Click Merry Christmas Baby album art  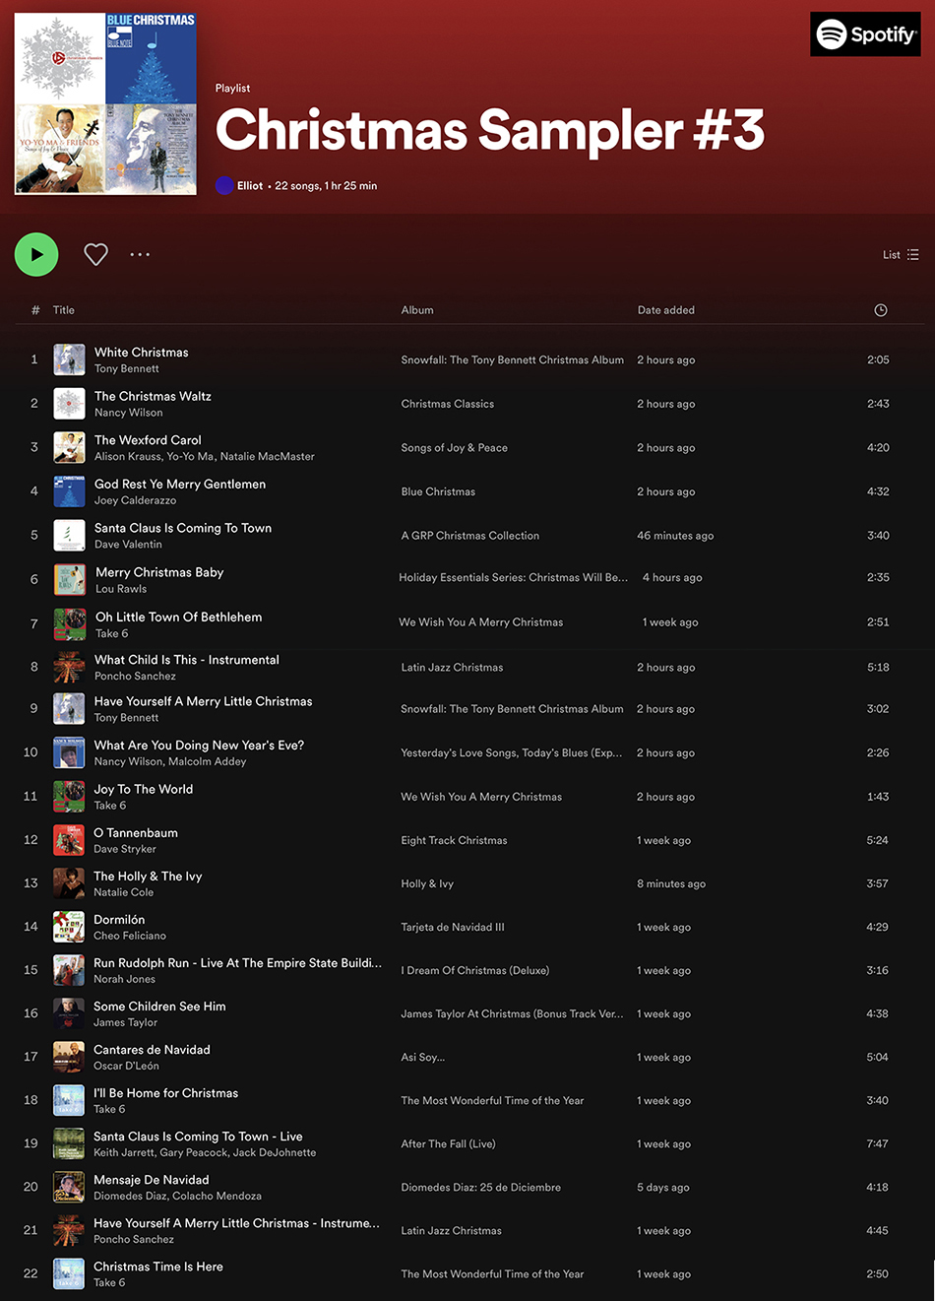pyautogui.click(x=70, y=579)
